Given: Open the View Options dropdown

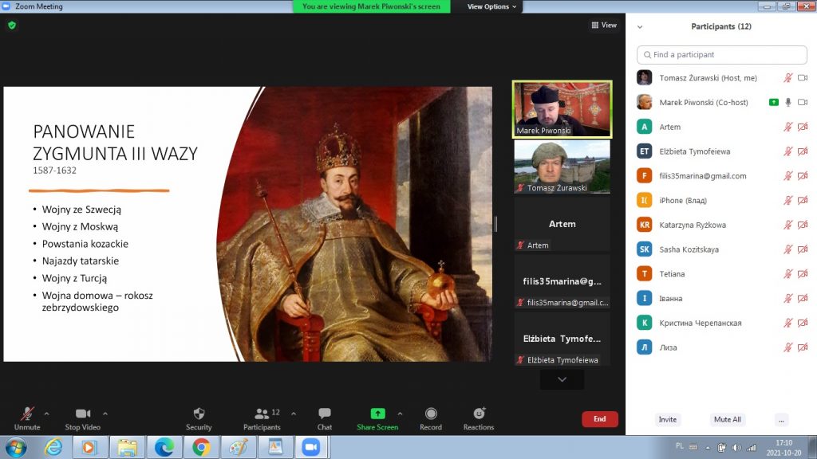Looking at the screenshot, I should pos(491,6).
